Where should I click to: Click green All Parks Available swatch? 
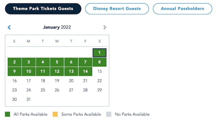click(8, 114)
